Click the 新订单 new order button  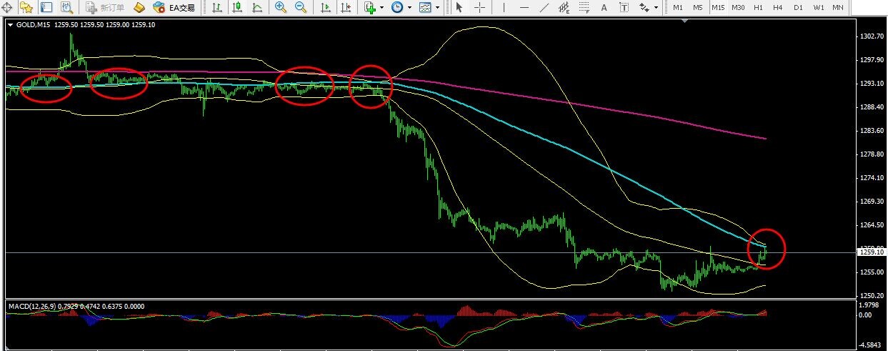point(105,8)
